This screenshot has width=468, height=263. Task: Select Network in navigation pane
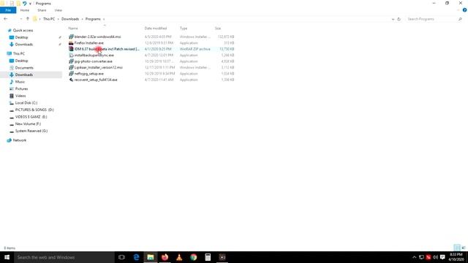[20, 140]
